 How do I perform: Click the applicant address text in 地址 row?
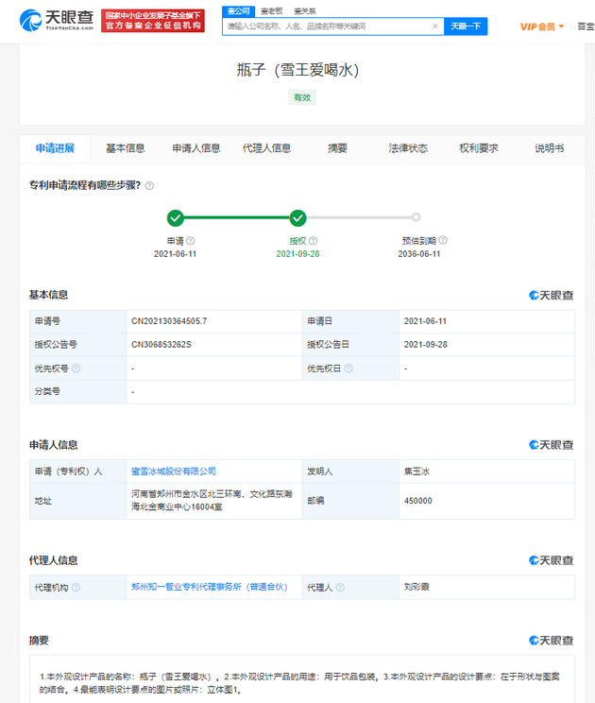pyautogui.click(x=212, y=501)
